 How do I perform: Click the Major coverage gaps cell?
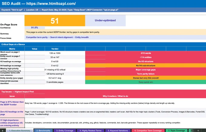[146, 70]
